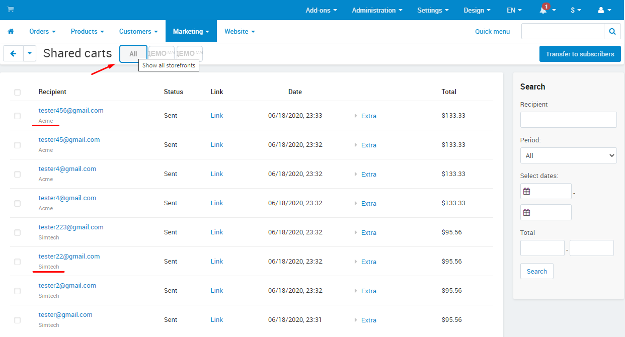The width and height of the screenshot is (625, 337).
Task: Expand the Extra details for tester45@gmail.com
Action: [368, 145]
